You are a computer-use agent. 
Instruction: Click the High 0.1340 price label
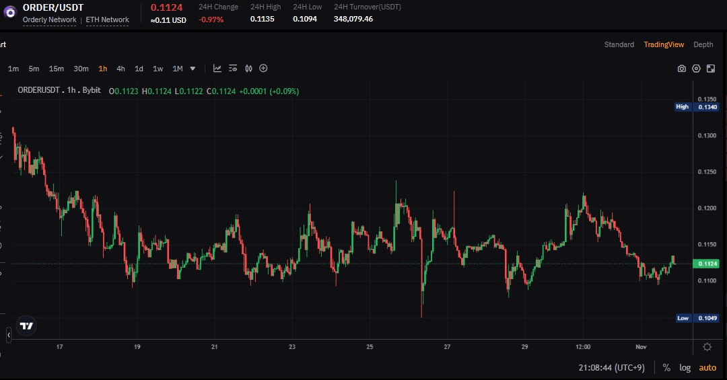tap(697, 106)
